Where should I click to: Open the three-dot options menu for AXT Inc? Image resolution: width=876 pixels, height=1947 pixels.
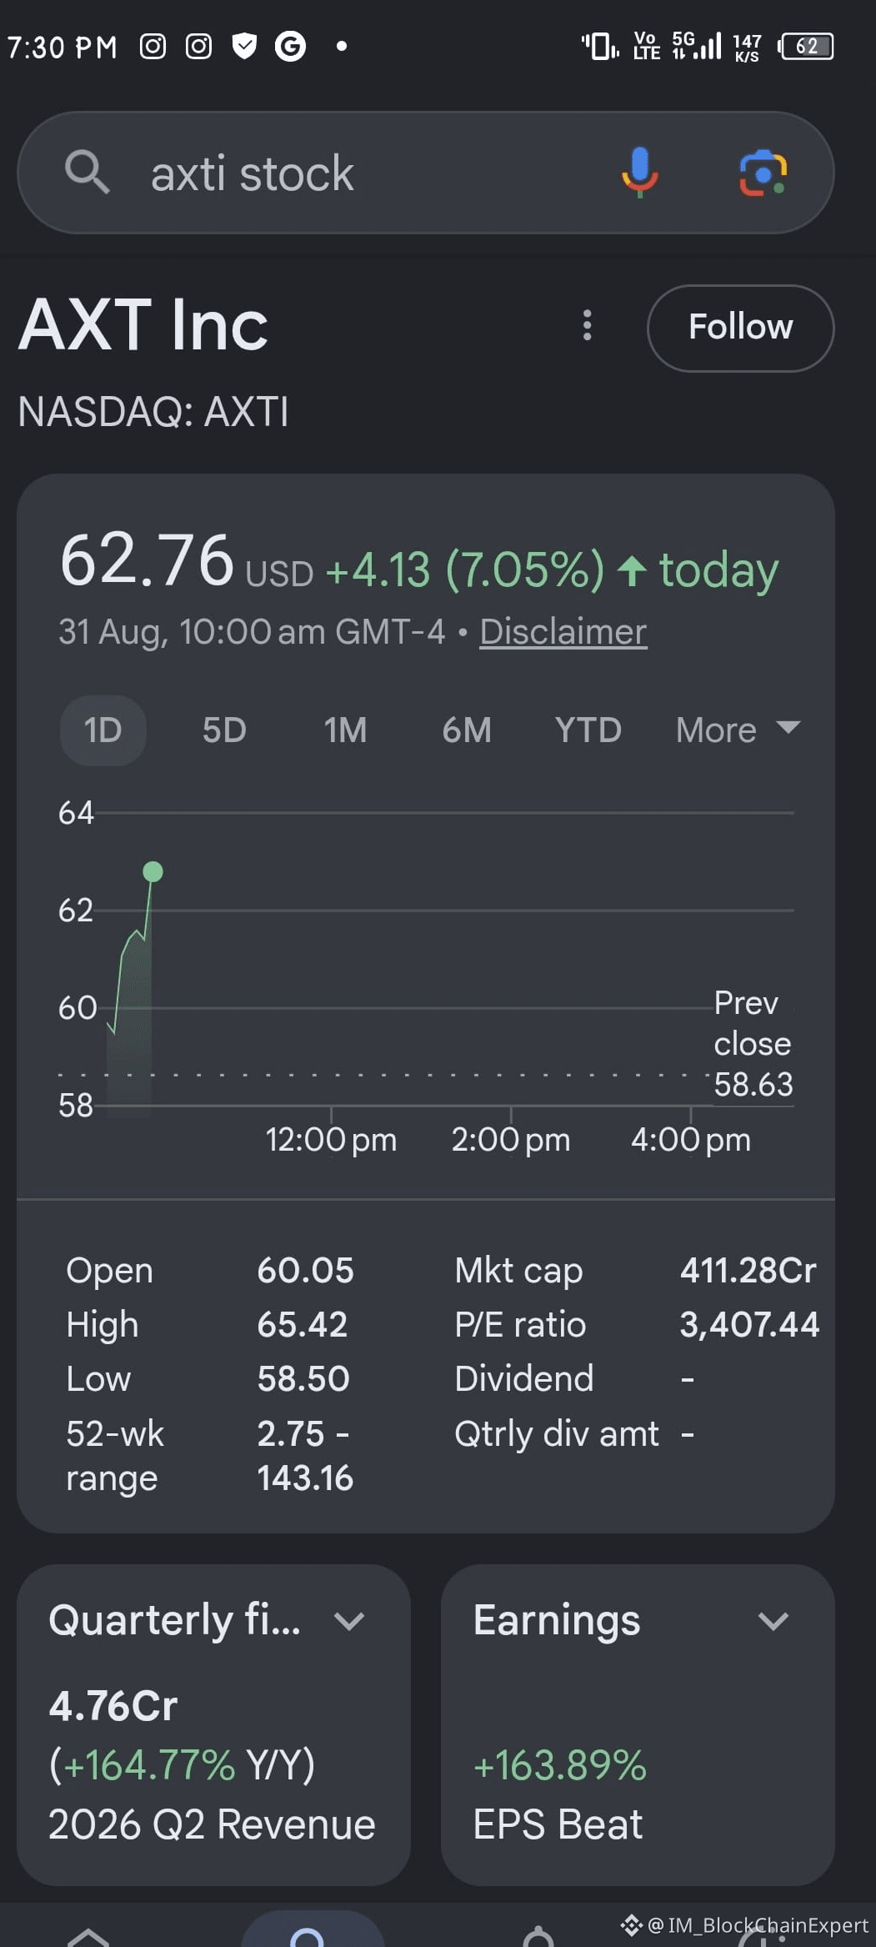(588, 325)
